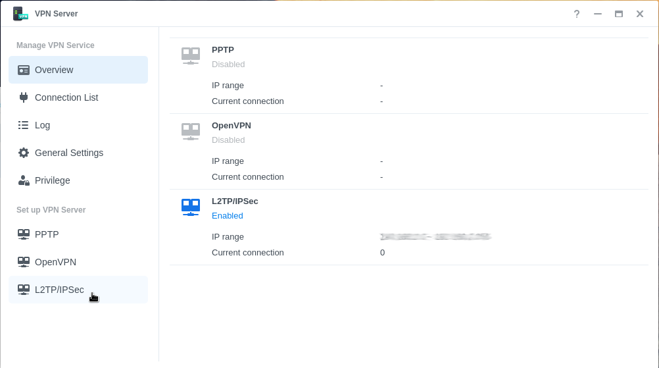Image resolution: width=659 pixels, height=368 pixels.
Task: Click the PPTP sidebar network icon
Action: pyautogui.click(x=24, y=234)
